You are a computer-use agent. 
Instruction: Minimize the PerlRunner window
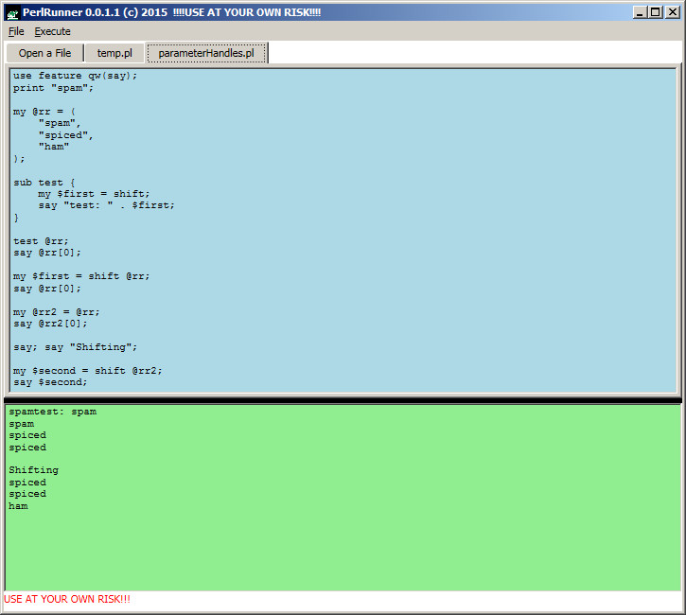tap(640, 12)
